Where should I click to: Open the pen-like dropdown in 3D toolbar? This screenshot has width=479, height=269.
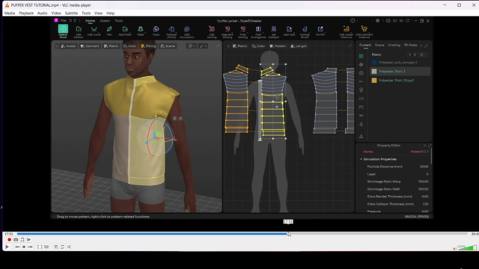tap(203, 46)
